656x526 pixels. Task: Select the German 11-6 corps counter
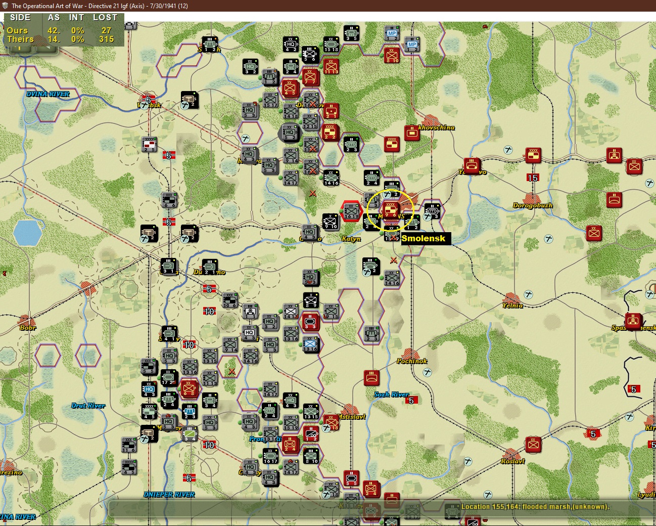click(129, 445)
